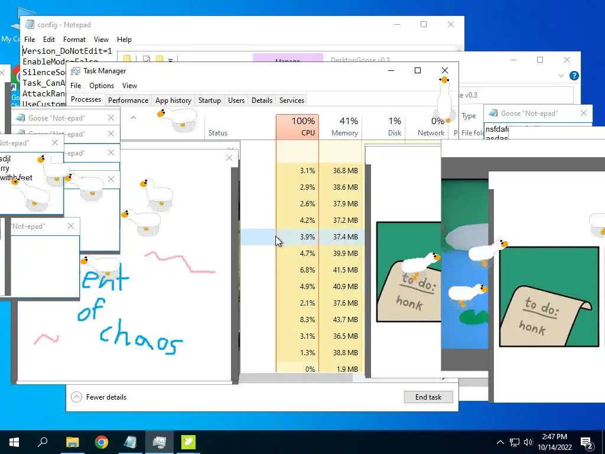The image size is (605, 454).
Task: Open the Windows Start menu
Action: click(14, 442)
